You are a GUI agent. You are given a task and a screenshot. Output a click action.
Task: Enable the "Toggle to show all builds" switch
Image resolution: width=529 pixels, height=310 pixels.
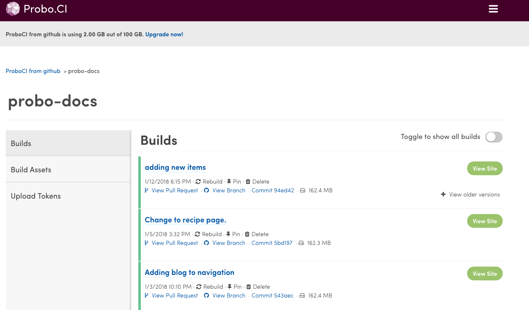(494, 137)
